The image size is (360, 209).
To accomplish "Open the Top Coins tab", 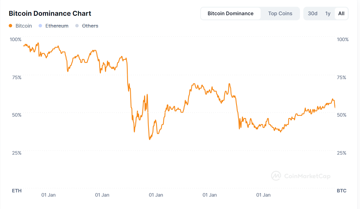I will click(x=280, y=14).
